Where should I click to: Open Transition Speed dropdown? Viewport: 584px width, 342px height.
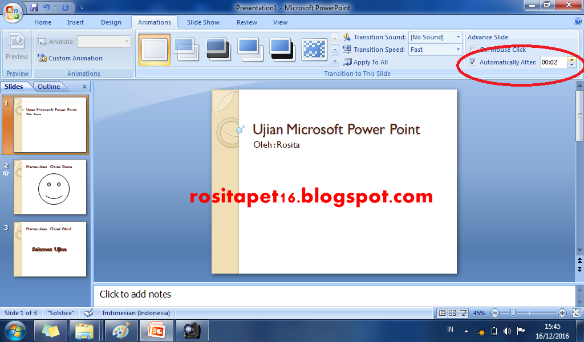(x=458, y=50)
